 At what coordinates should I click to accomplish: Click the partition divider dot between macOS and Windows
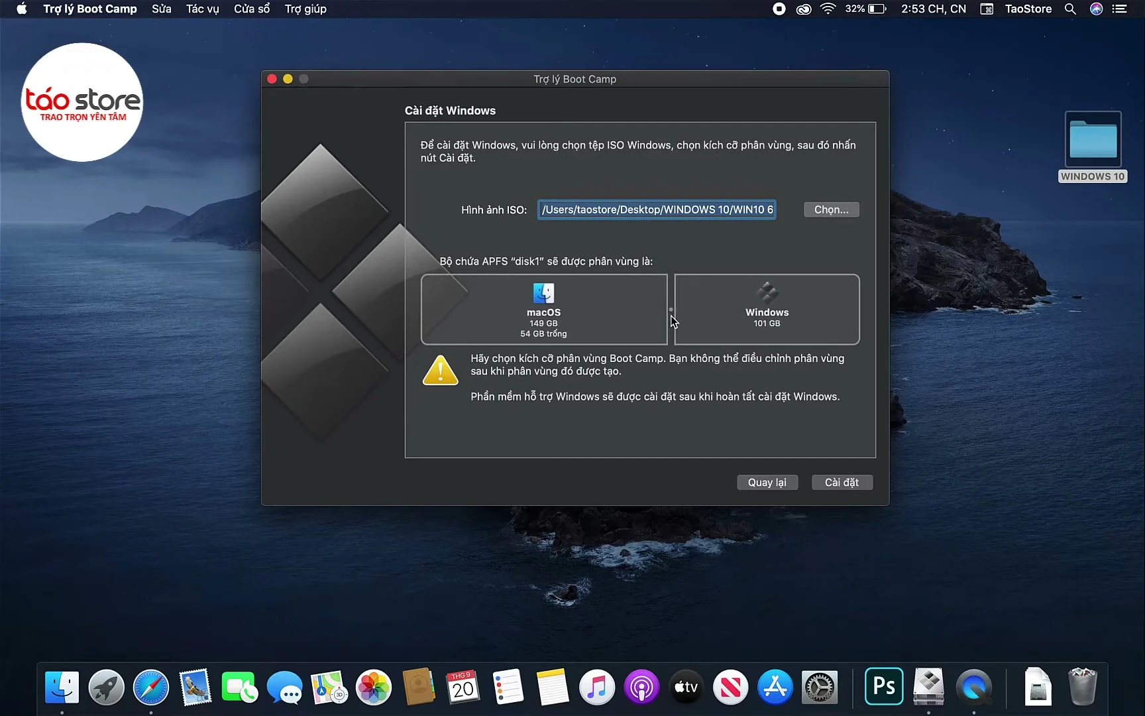(671, 310)
